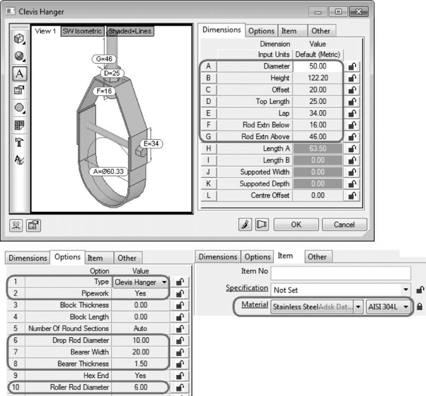Viewport: 426px width, 396px height.
Task: Click the OK button
Action: point(296,225)
